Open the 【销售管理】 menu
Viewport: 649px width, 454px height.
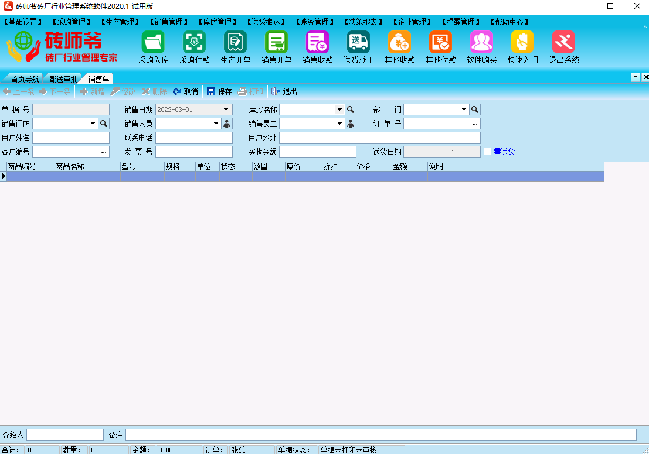tap(169, 22)
